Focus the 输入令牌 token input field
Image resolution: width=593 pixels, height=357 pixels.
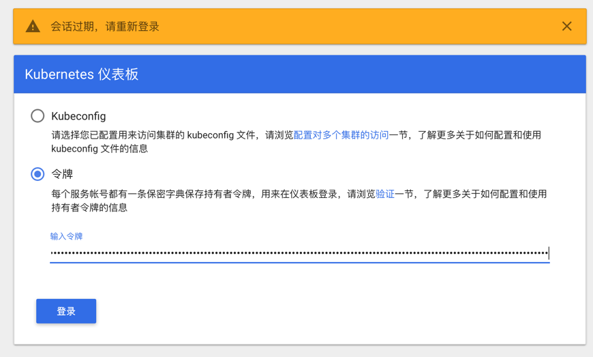click(299, 253)
